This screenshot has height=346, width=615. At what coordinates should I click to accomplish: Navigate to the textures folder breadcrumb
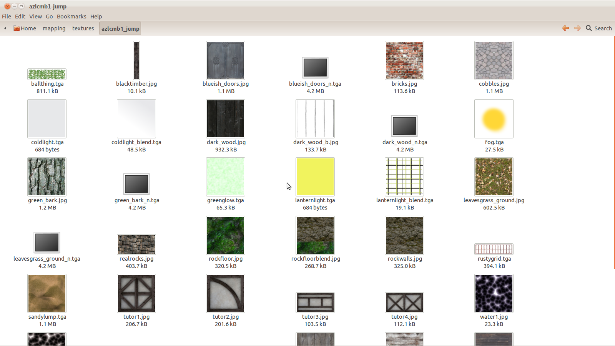[83, 28]
